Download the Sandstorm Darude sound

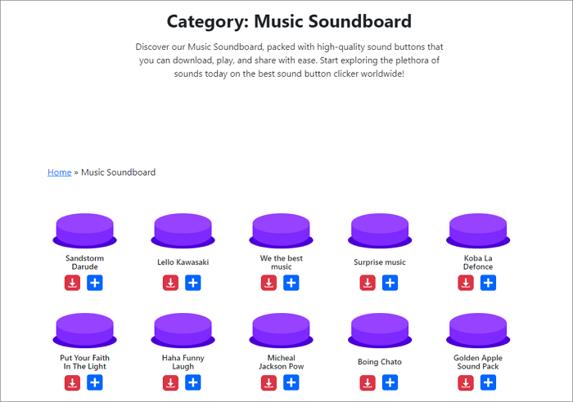tap(72, 283)
